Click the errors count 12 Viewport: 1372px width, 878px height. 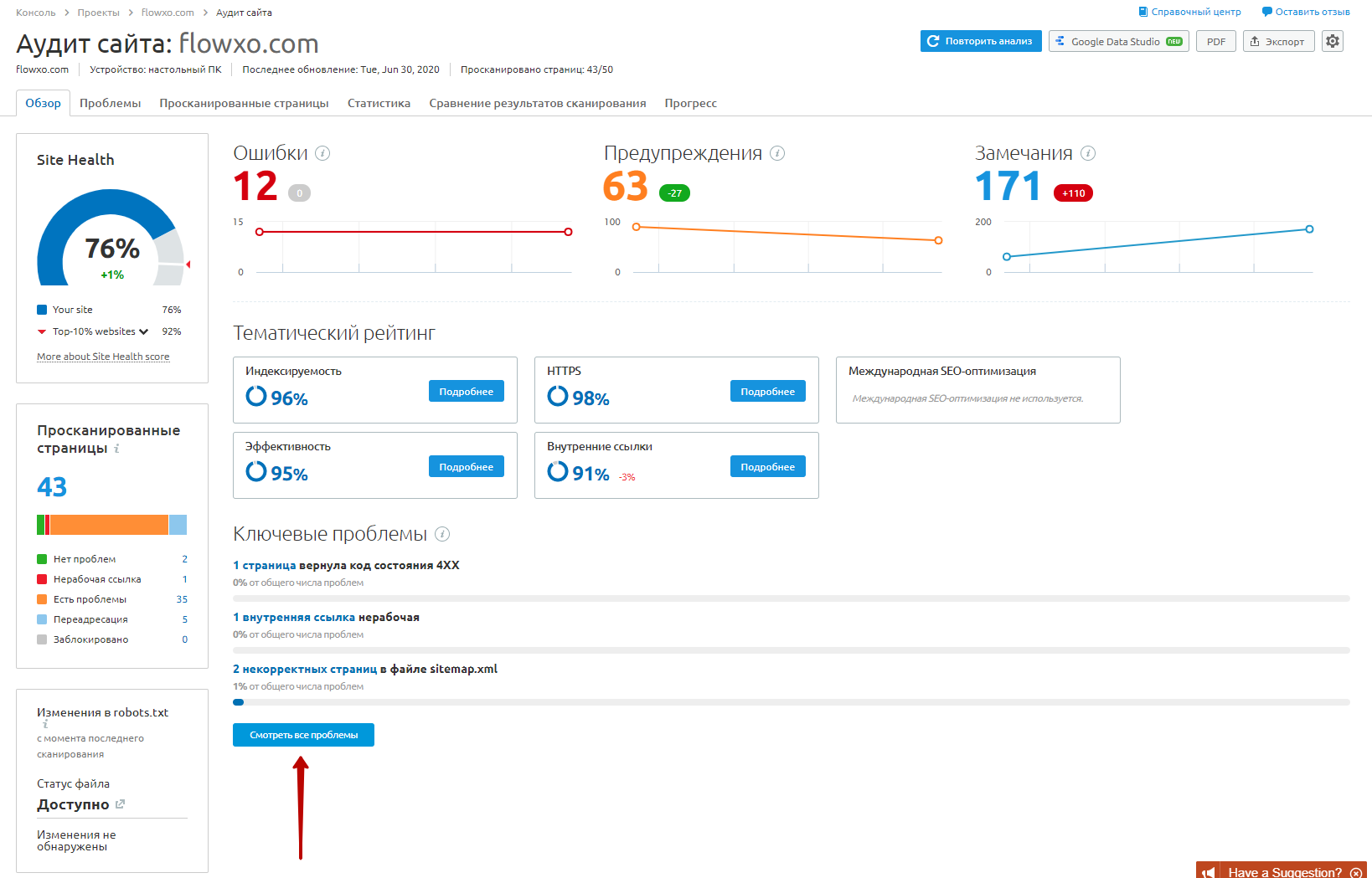click(x=255, y=186)
